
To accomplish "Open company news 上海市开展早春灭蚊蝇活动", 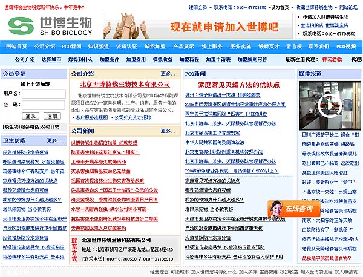I will pos(99,161).
